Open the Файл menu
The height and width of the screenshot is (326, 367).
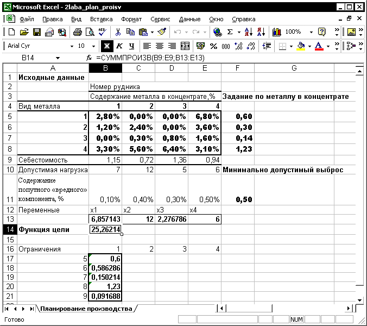[27, 19]
